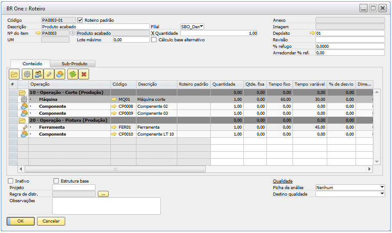The width and height of the screenshot is (392, 233).
Task: Select the 45,00 Tempo variável cell
Action: 310,127
